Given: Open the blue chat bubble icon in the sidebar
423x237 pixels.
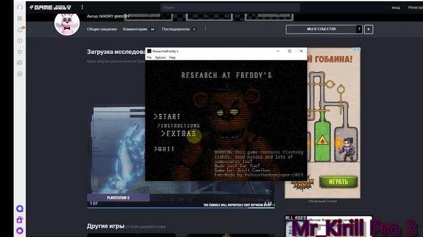Looking at the screenshot, I should click(x=20, y=209).
